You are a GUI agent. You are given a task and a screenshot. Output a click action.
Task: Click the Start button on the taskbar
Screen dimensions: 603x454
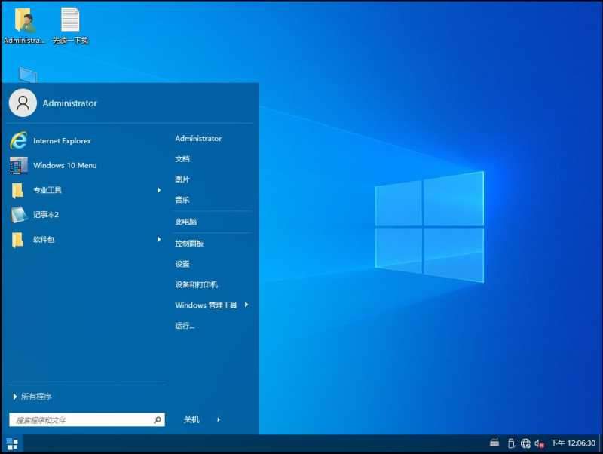pos(11,444)
